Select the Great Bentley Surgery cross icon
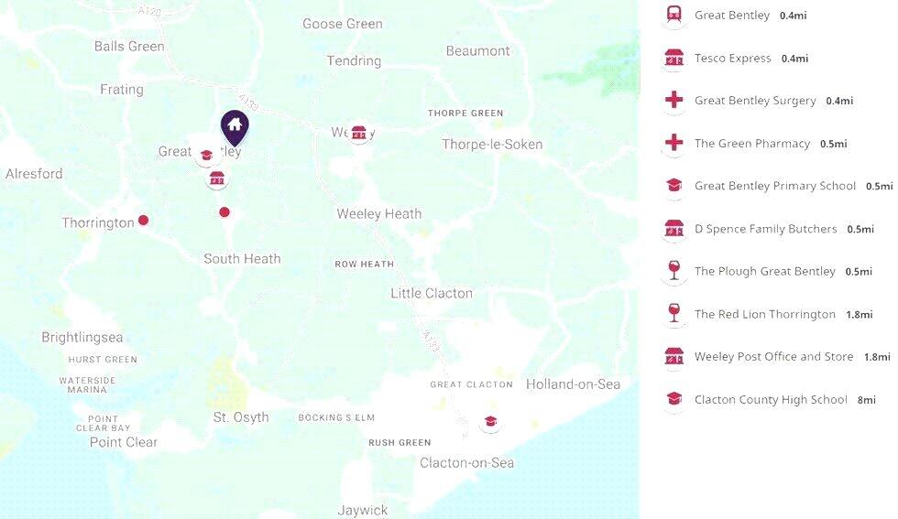This screenshot has width=898, height=519. [x=674, y=100]
